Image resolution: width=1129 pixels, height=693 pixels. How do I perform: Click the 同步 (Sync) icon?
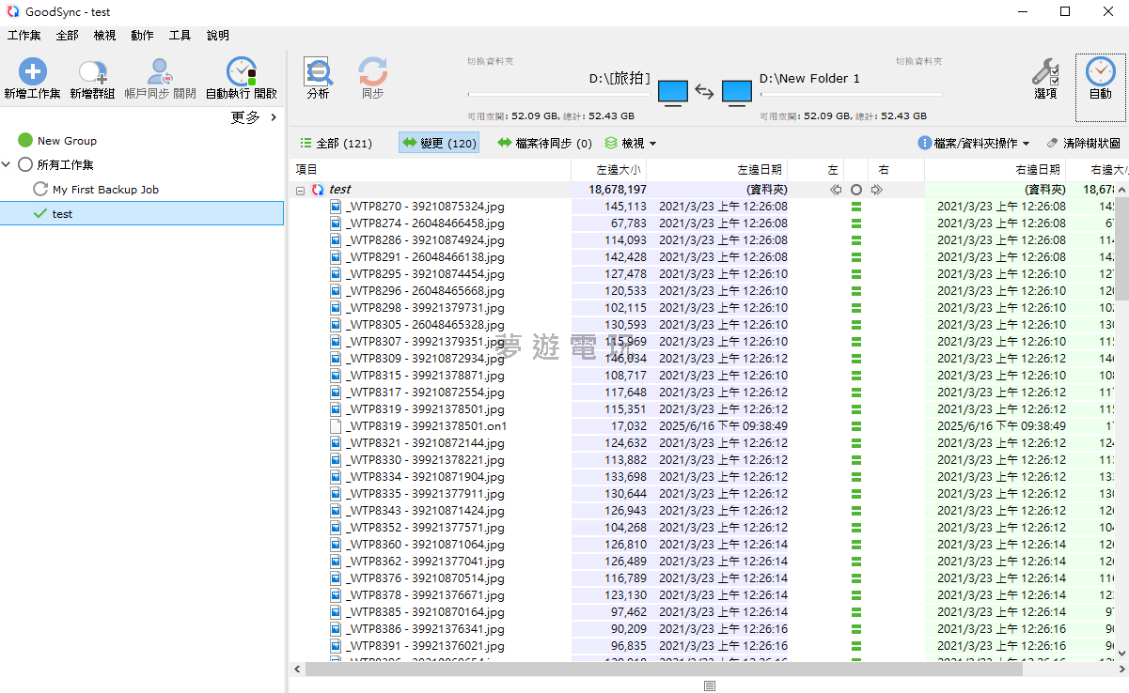tap(372, 72)
